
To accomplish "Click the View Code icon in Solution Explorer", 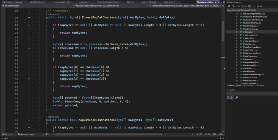I will [254, 6].
